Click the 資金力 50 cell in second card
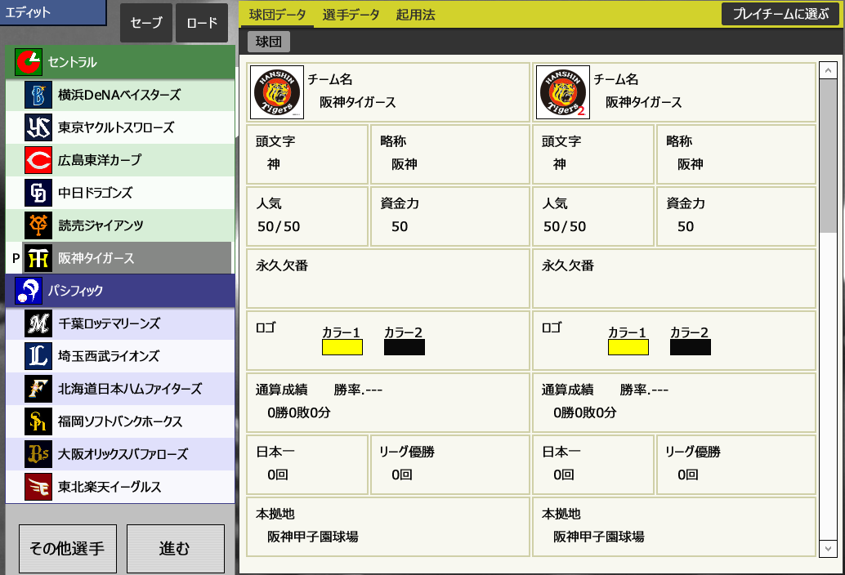The width and height of the screenshot is (845, 575). pyautogui.click(x=736, y=216)
